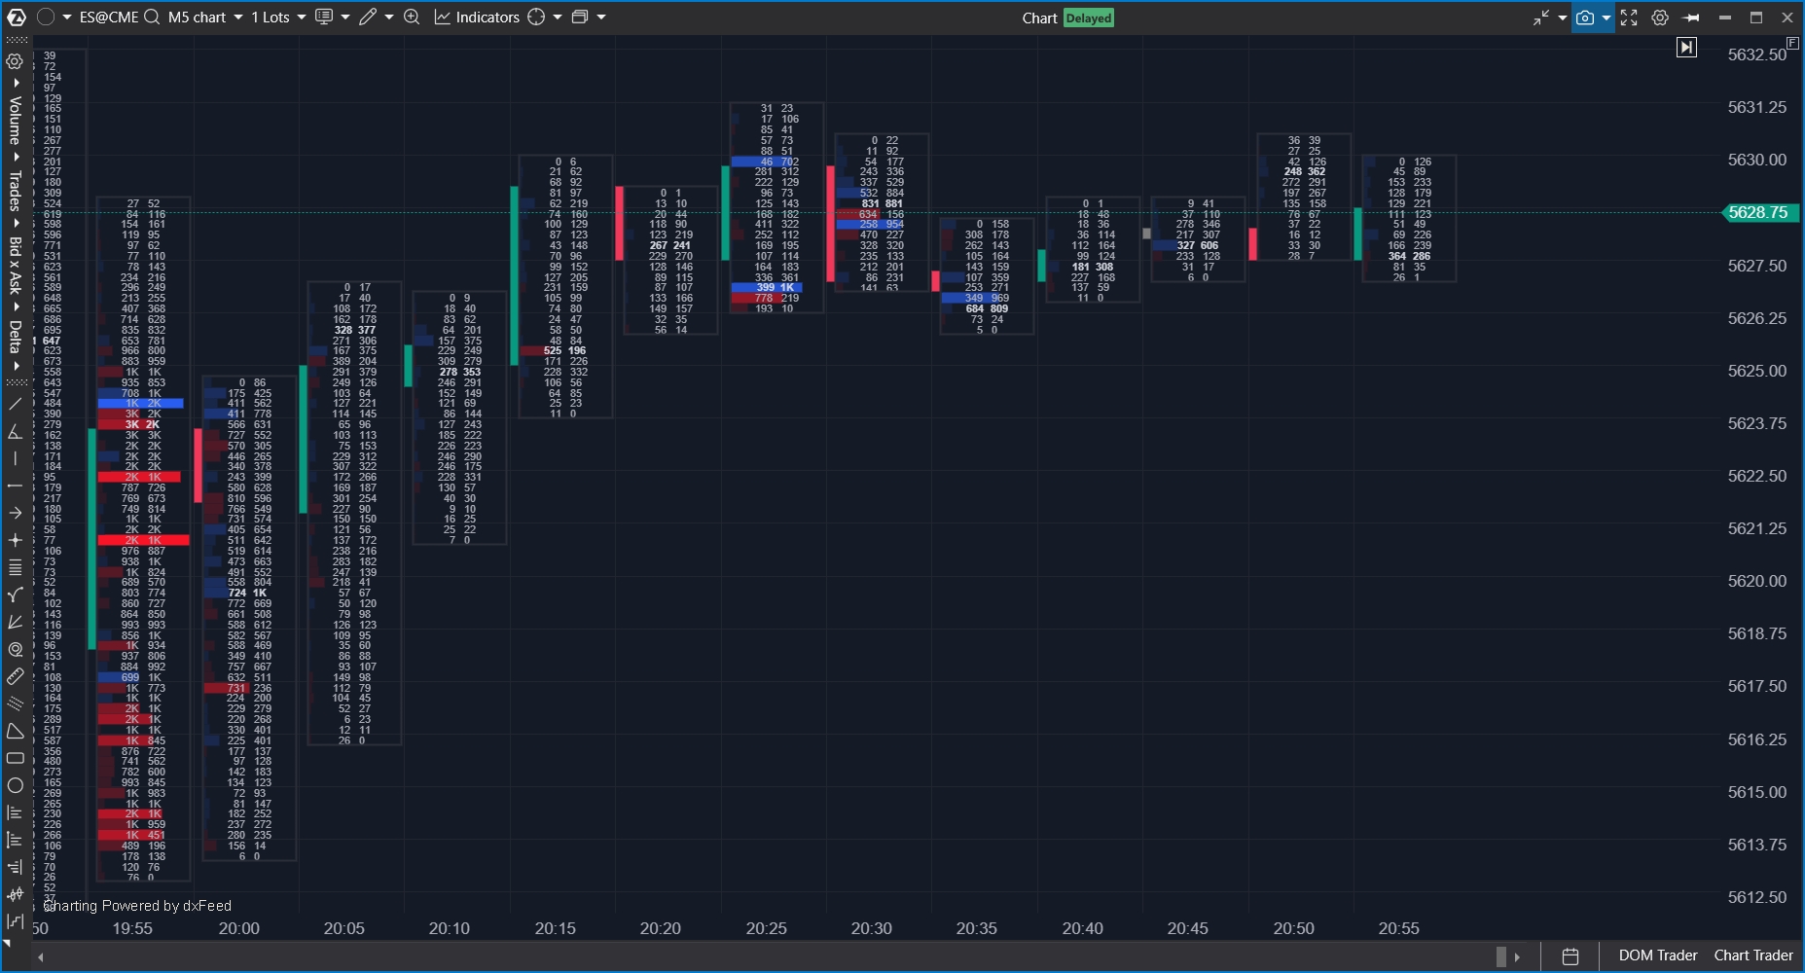Toggle the F button above price scale
Viewport: 1805px width, 973px height.
[1792, 43]
